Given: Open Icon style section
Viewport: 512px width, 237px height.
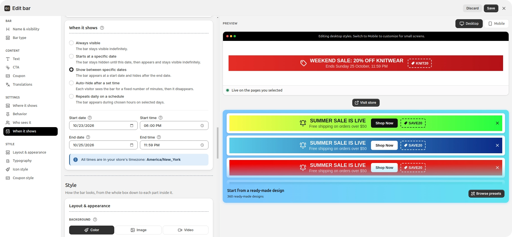Looking at the screenshot, I should coord(30,169).
